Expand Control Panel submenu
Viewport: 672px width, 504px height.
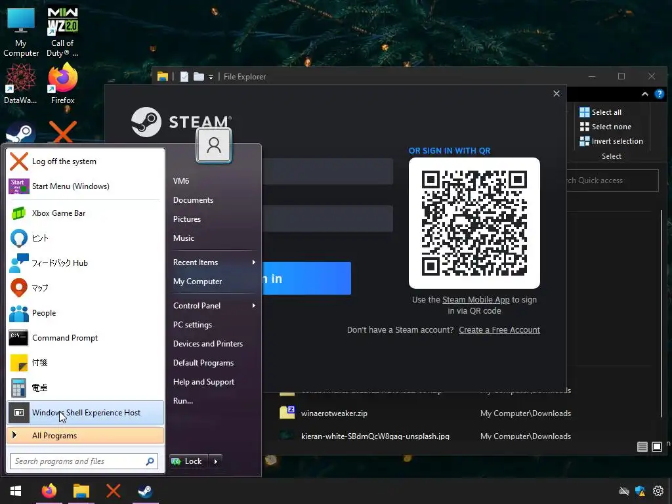[213, 306]
